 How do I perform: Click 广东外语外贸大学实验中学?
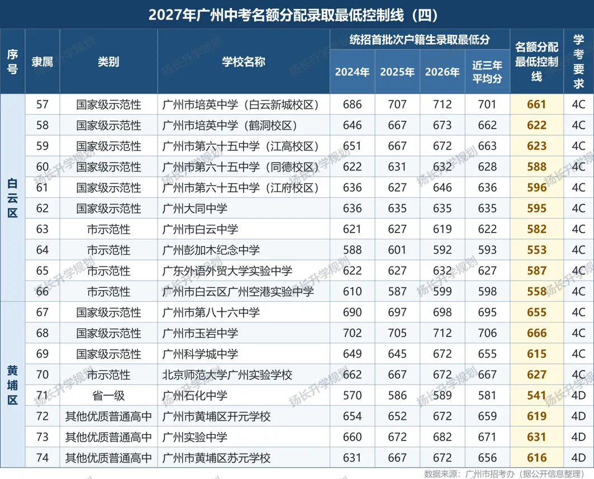227,271
